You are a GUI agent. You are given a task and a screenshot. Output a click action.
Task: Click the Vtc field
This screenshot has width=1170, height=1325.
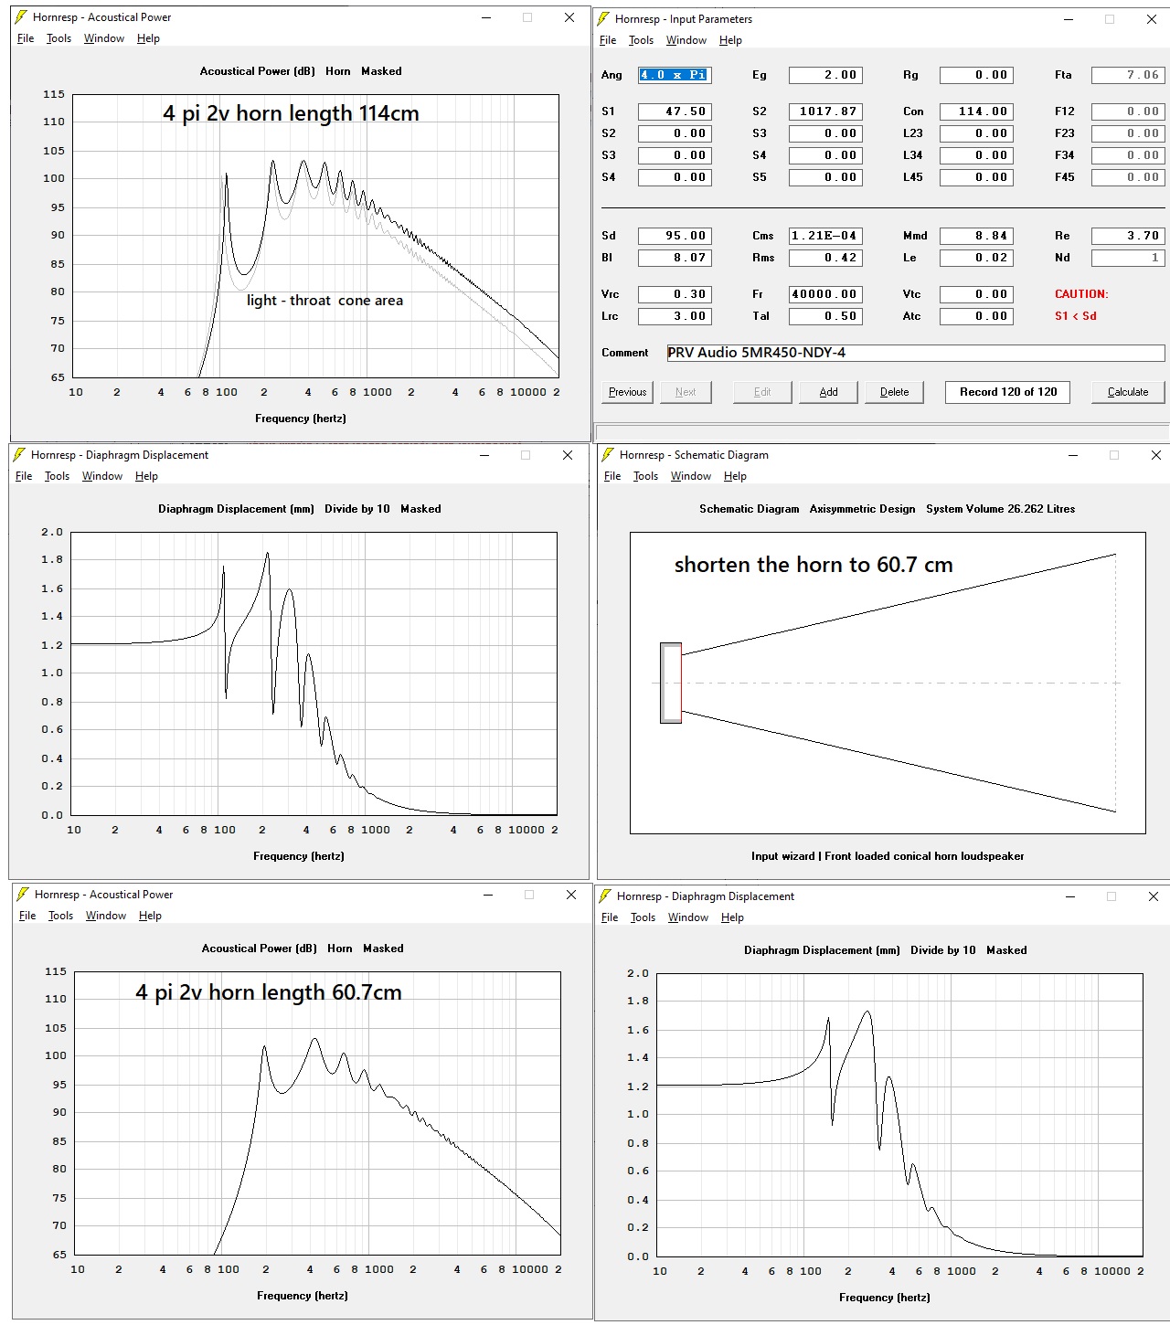(x=976, y=294)
